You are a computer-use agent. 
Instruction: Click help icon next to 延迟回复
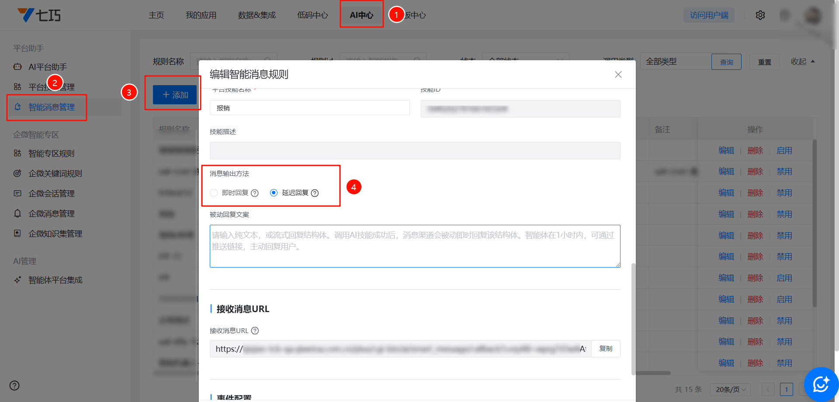[x=315, y=193]
